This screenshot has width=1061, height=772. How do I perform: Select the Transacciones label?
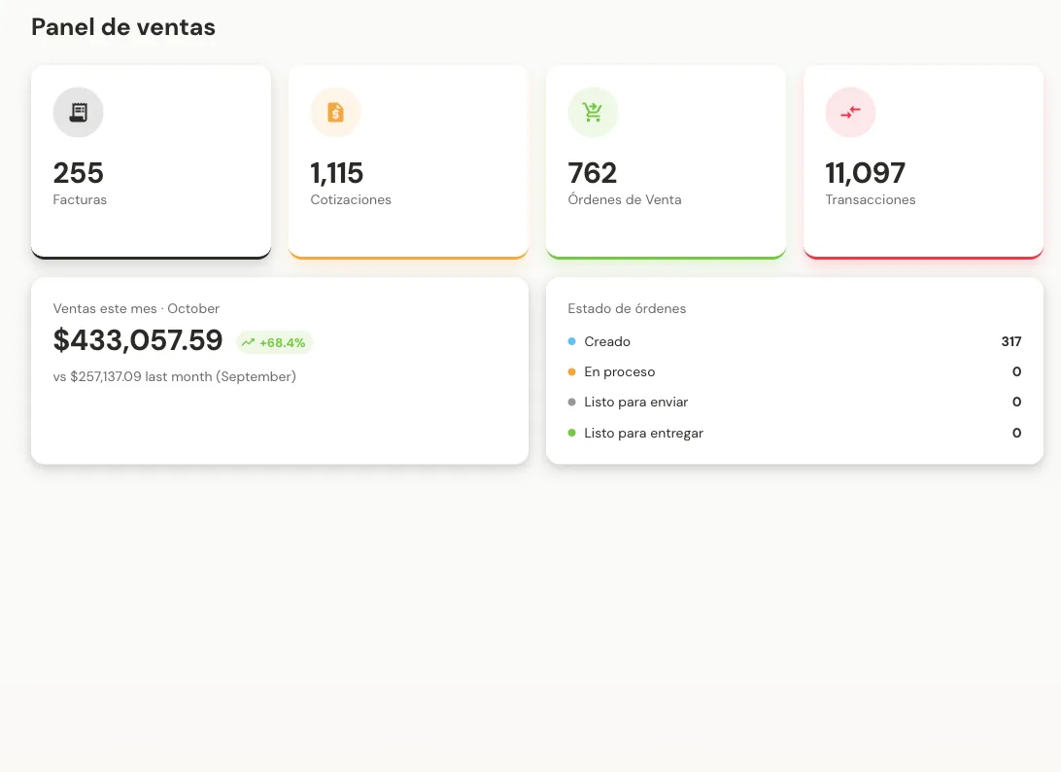point(871,199)
